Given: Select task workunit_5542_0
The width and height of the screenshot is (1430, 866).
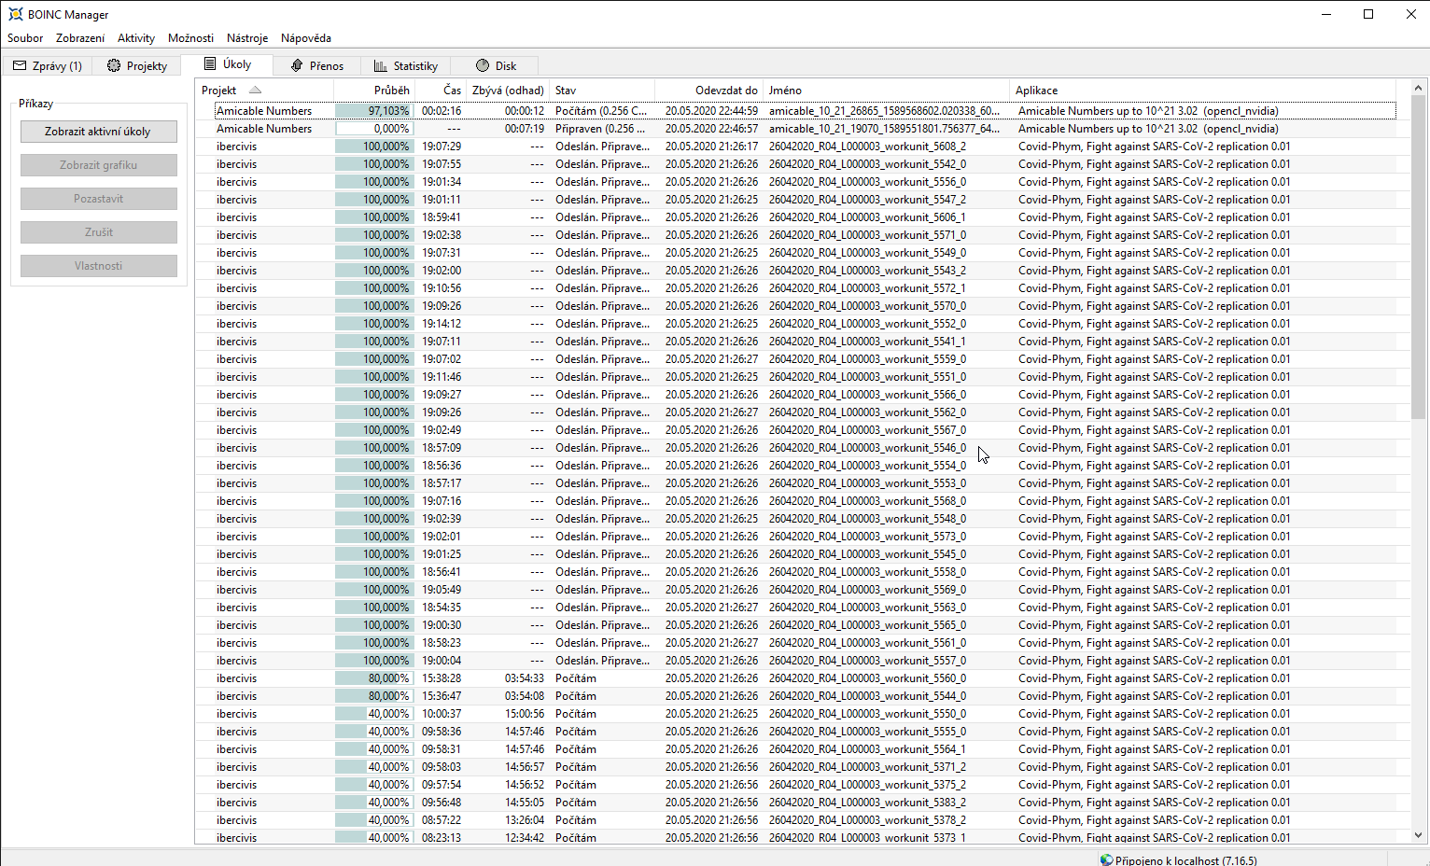Looking at the screenshot, I should click(867, 164).
